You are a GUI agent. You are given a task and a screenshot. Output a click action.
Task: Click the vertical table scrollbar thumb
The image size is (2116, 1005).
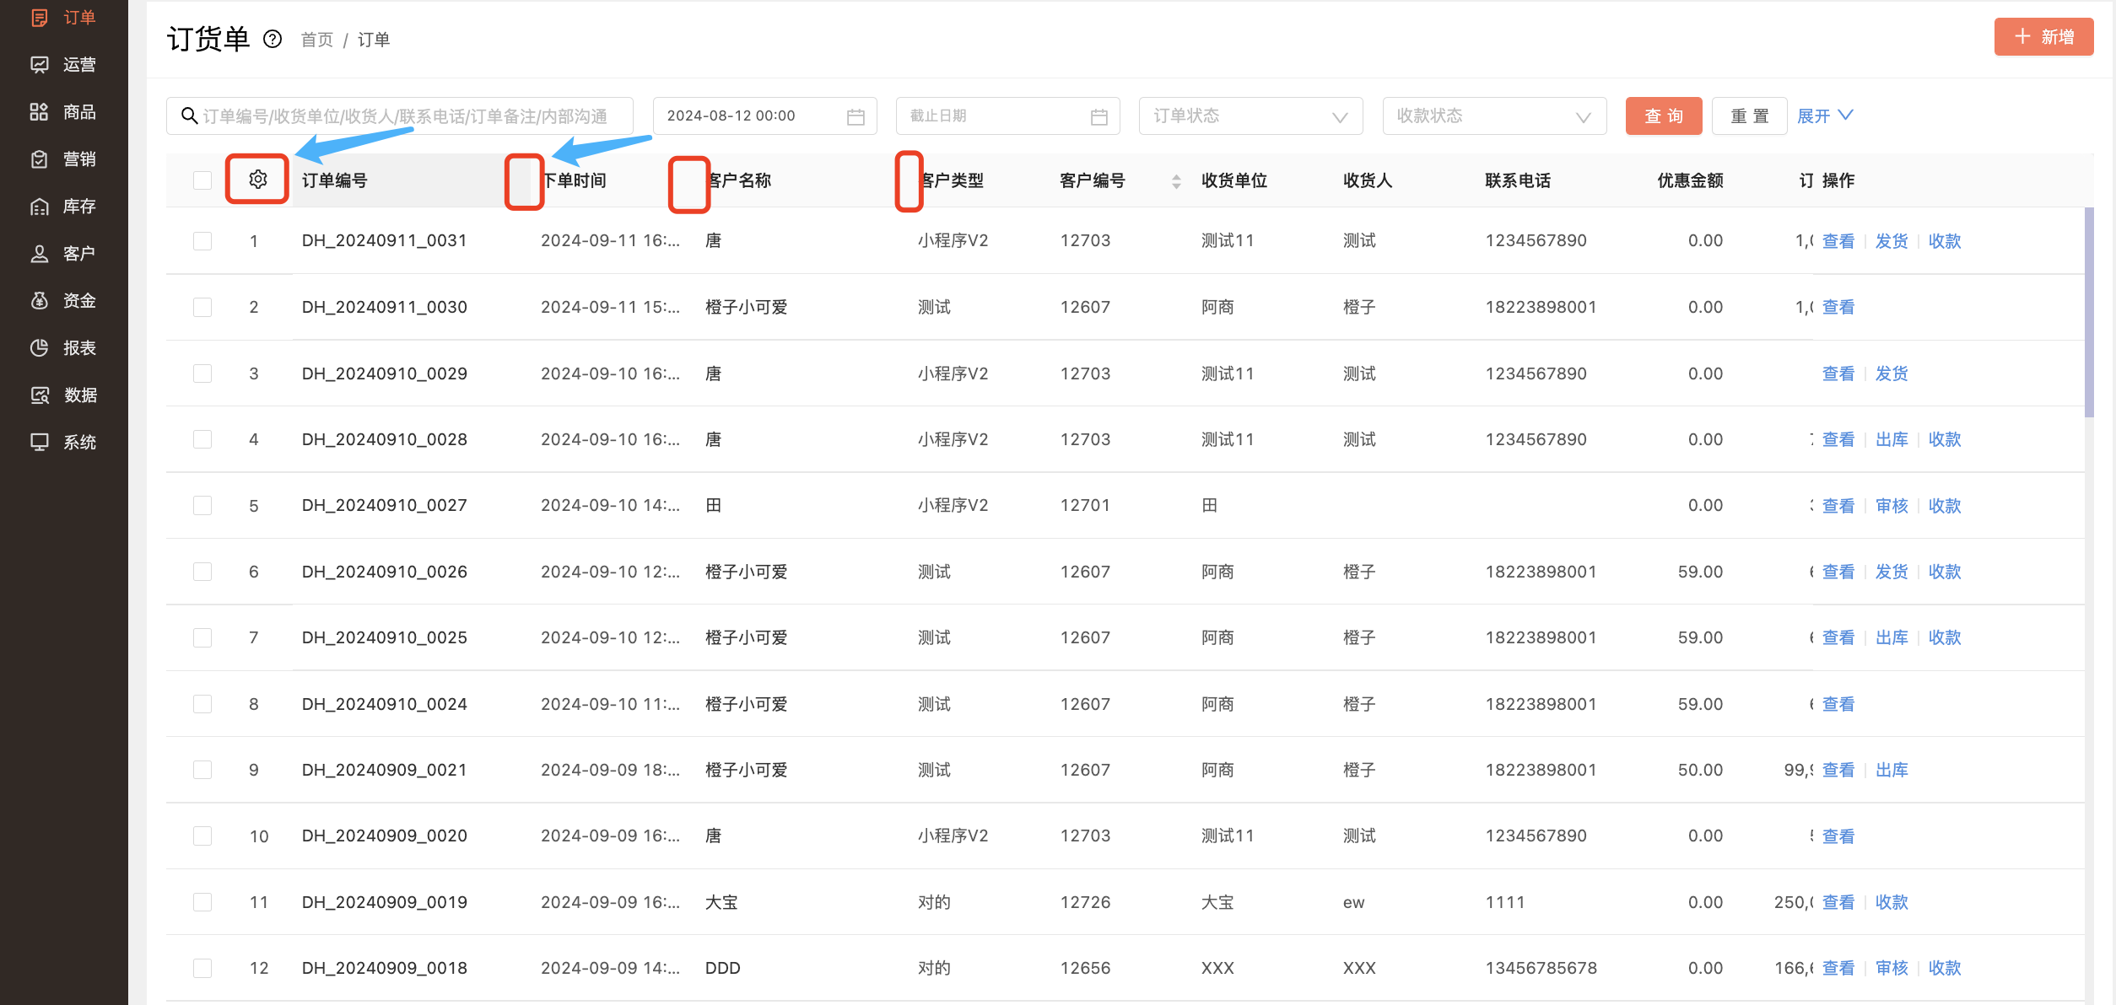coord(2089,312)
